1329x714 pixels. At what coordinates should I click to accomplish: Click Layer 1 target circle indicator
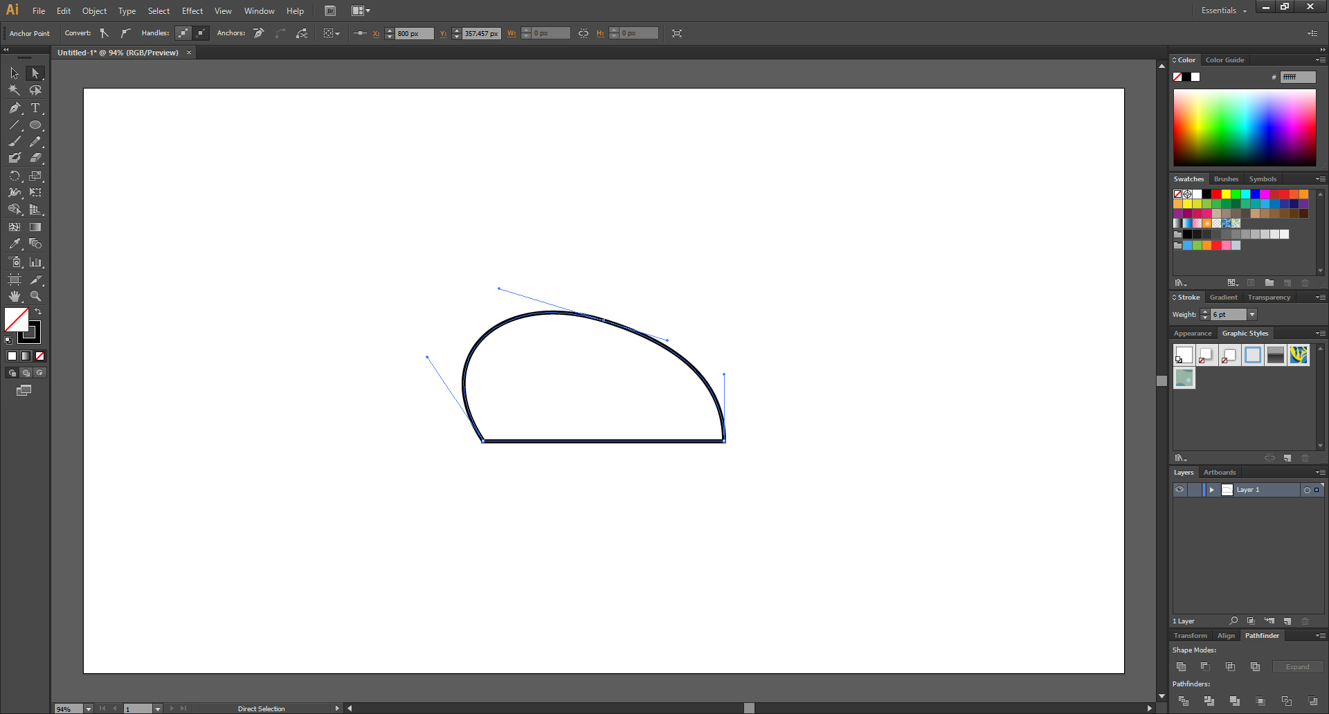pyautogui.click(x=1307, y=490)
